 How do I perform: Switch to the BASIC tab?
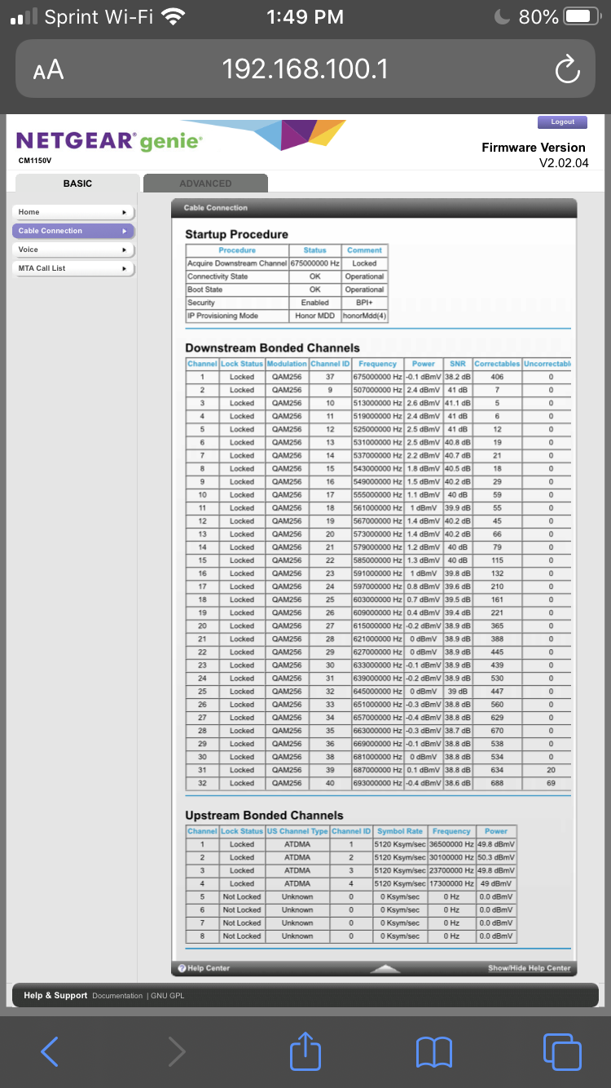pos(77,184)
